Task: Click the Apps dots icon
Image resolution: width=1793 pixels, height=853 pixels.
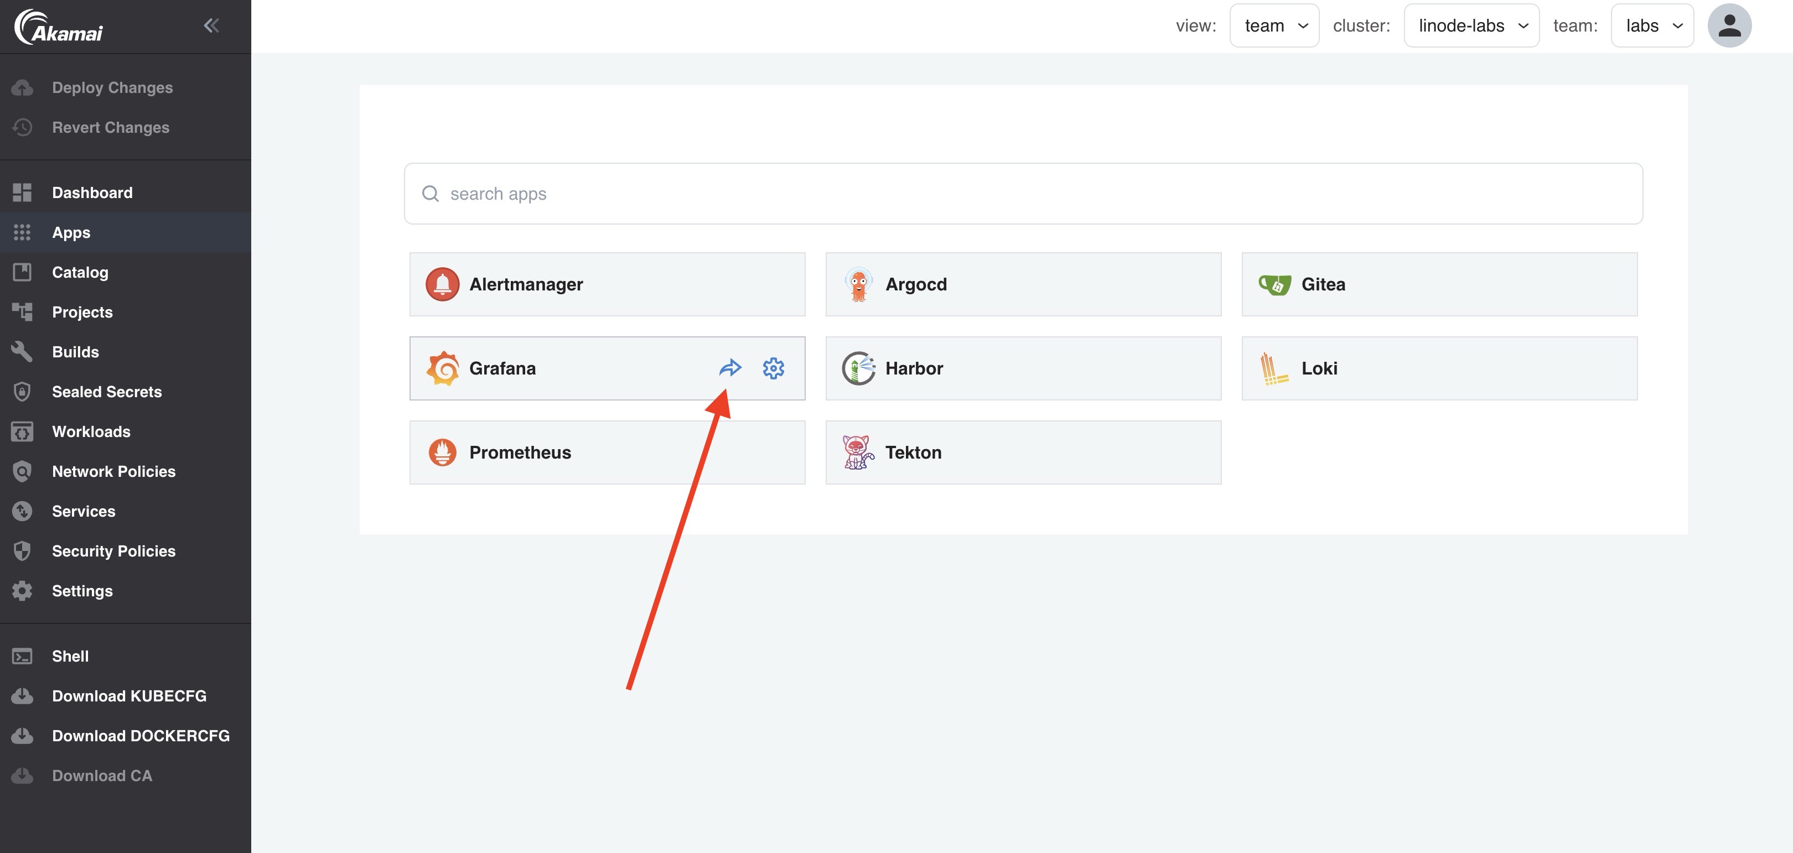Action: click(x=22, y=232)
